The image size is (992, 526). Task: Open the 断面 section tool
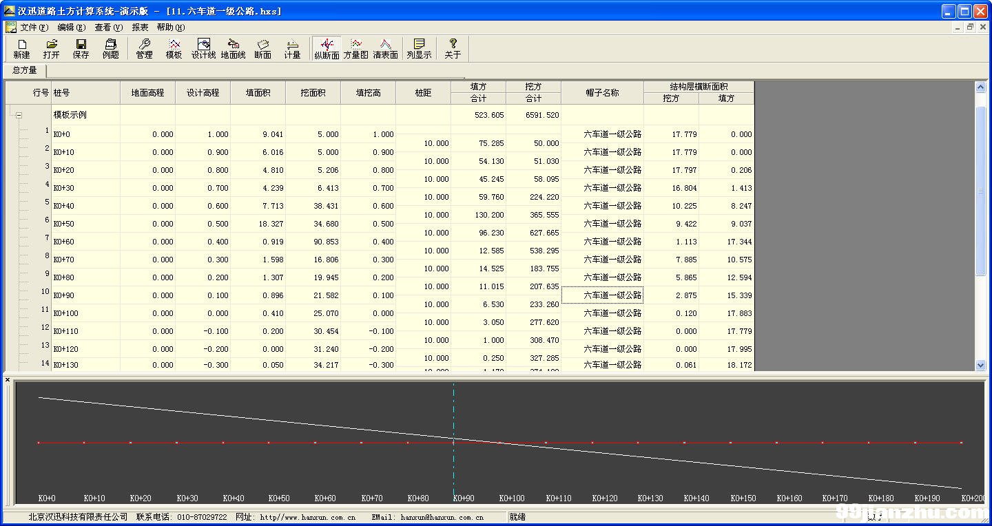[x=263, y=49]
